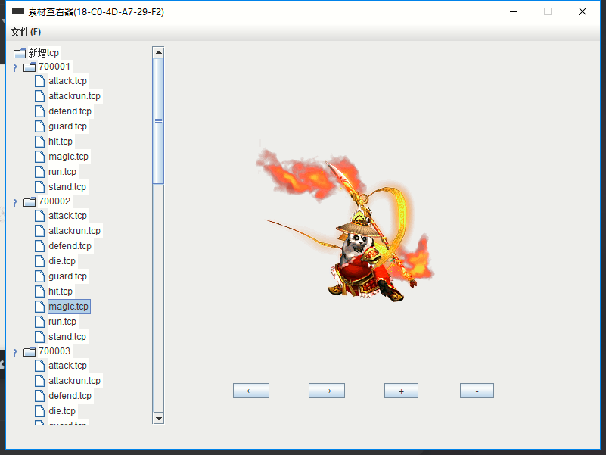Click the file icon beside guard.tcp under 700002
Viewport: 606px width, 455px height.
click(39, 276)
